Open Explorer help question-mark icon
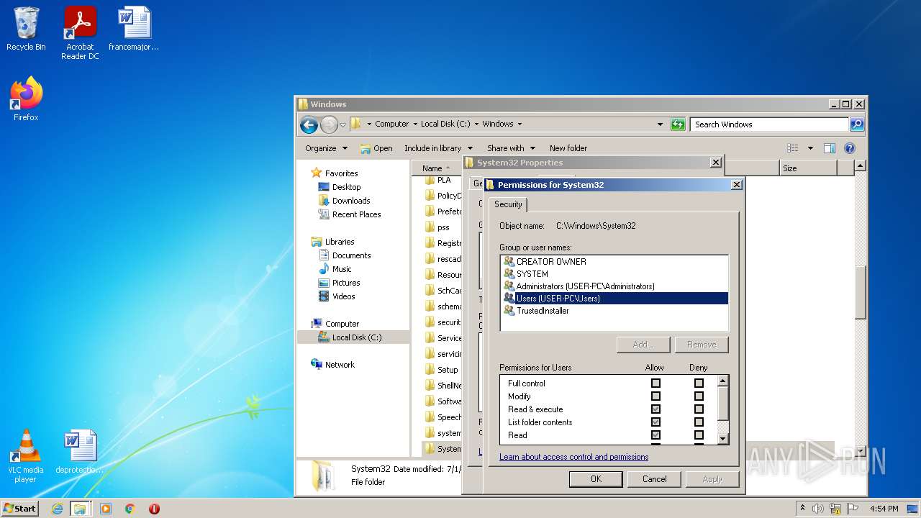 coord(850,148)
